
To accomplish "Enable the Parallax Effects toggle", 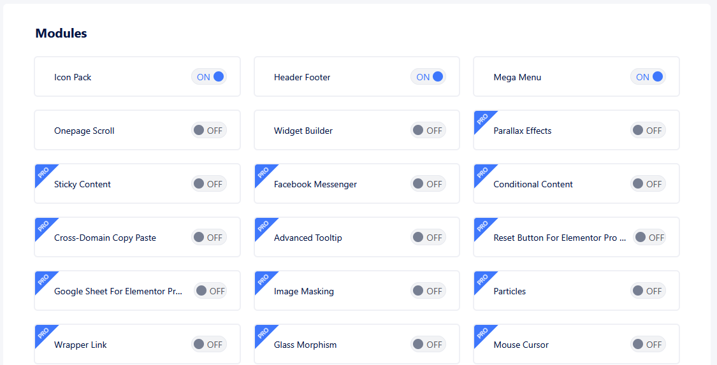I will [648, 131].
